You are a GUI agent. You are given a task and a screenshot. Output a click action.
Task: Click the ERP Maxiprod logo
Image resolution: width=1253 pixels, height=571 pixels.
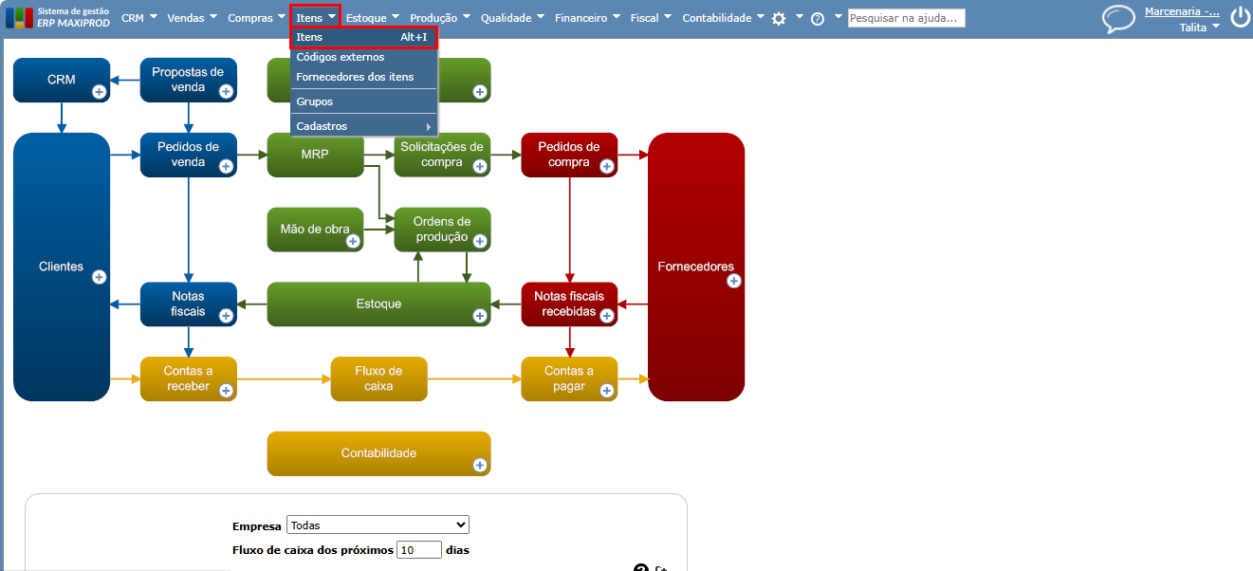pyautogui.click(x=58, y=17)
